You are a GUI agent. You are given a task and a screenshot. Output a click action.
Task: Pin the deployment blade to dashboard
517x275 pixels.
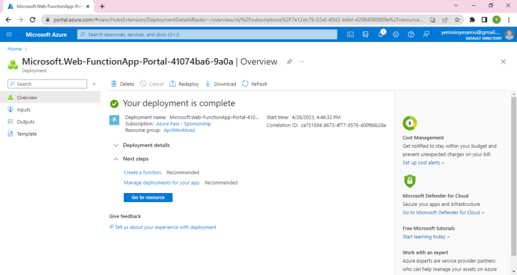289,61
